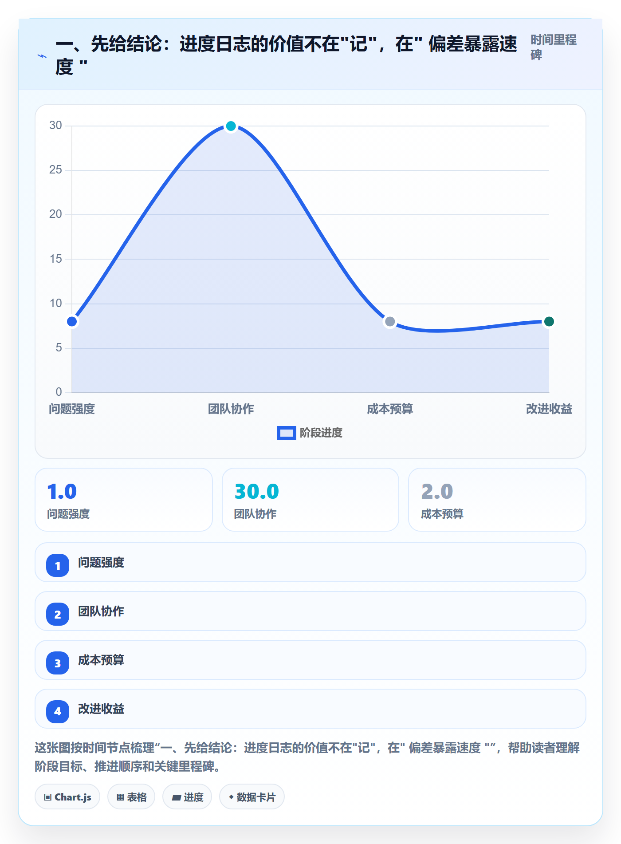The width and height of the screenshot is (621, 844).
Task: Click the 时间里程碑 tag in header
Action: (554, 47)
